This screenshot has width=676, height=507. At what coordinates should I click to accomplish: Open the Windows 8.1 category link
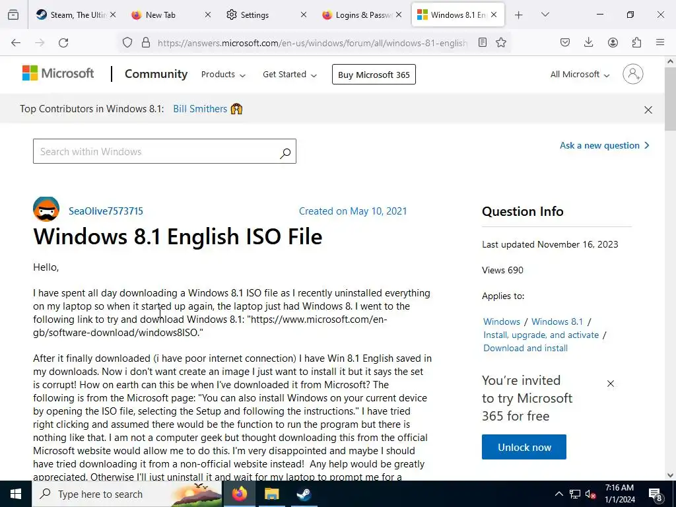pos(557,321)
